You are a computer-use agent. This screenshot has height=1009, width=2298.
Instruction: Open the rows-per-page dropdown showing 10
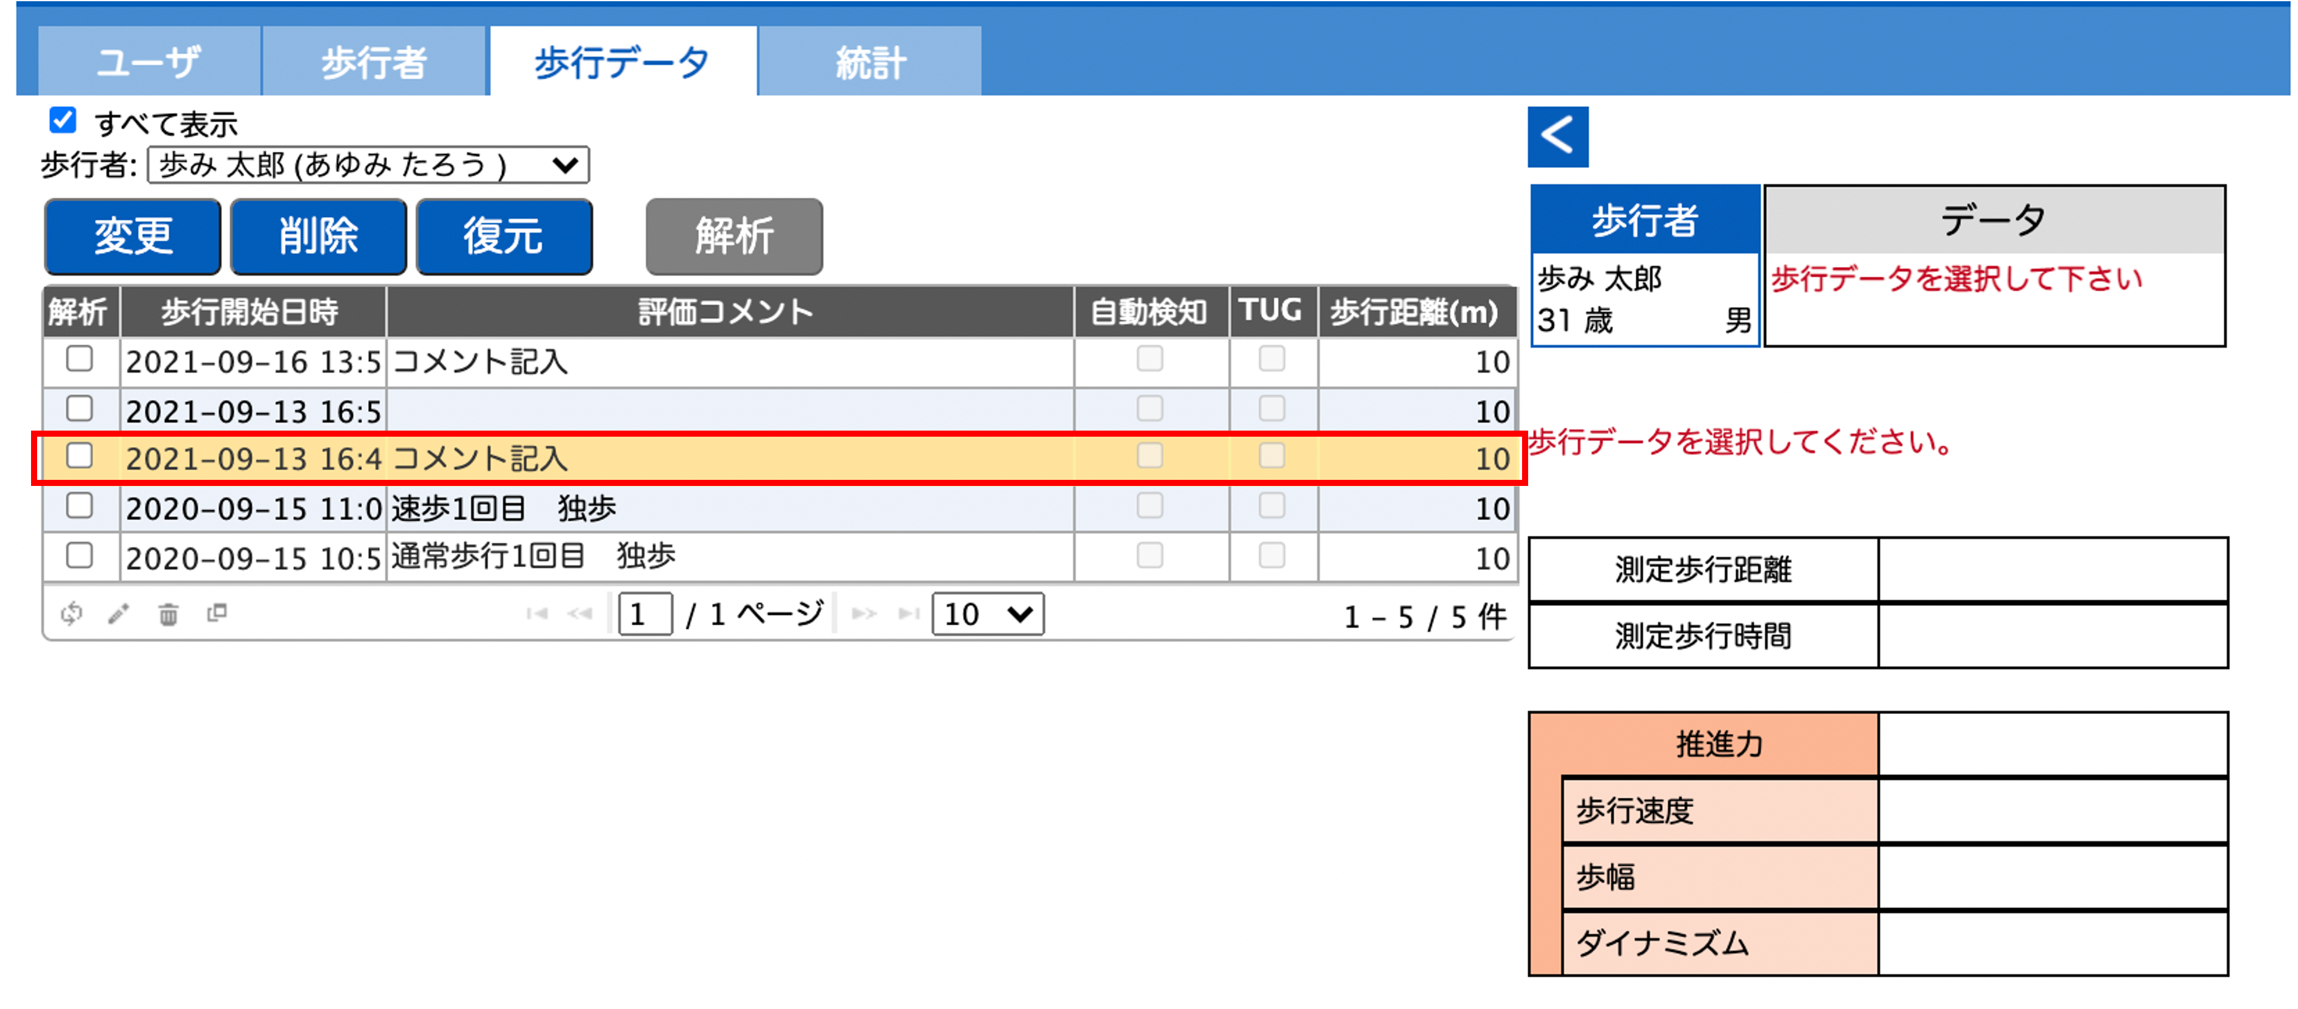[987, 613]
